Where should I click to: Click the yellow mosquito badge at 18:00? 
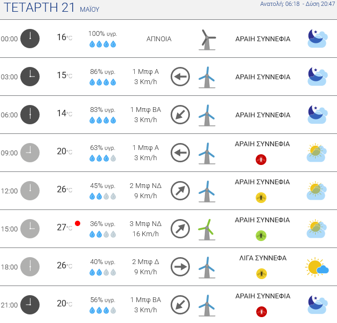pos(261,274)
